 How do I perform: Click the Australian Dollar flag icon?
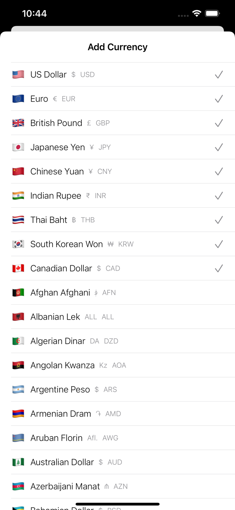(x=18, y=462)
